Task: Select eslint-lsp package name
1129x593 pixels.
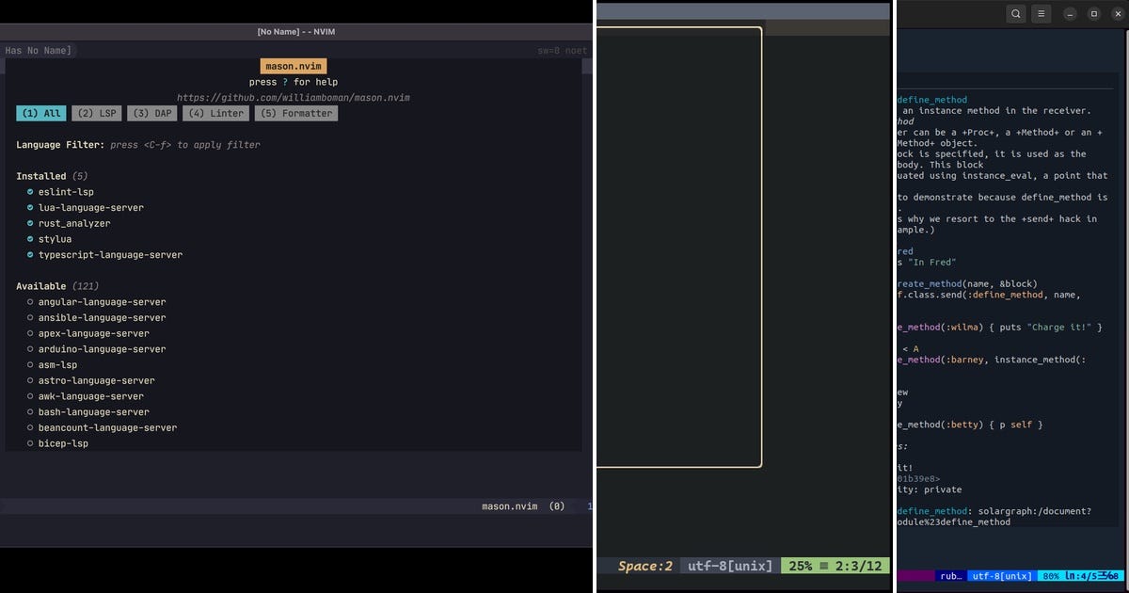Action: pos(66,192)
